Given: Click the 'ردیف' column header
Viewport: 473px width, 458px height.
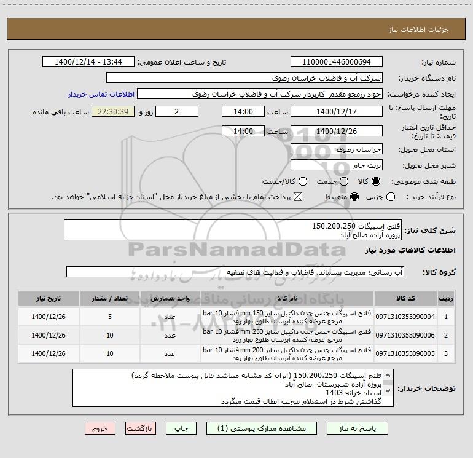Looking at the screenshot, I should pos(446,299).
